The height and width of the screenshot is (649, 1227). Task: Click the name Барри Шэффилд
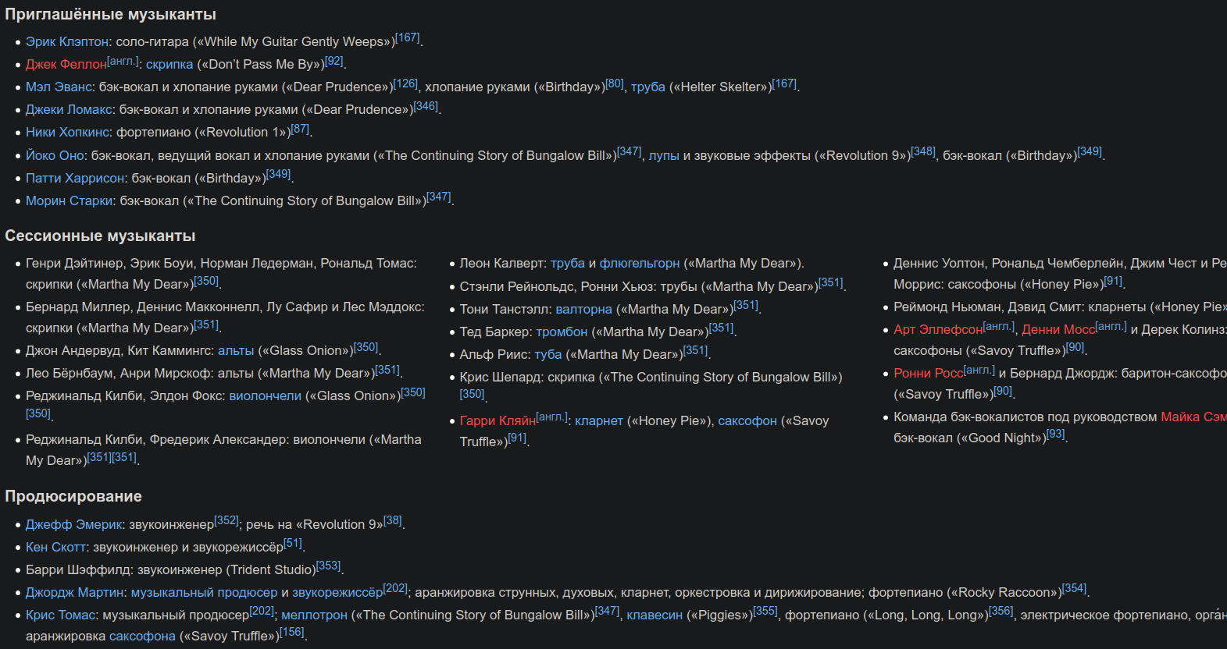pyautogui.click(x=78, y=569)
